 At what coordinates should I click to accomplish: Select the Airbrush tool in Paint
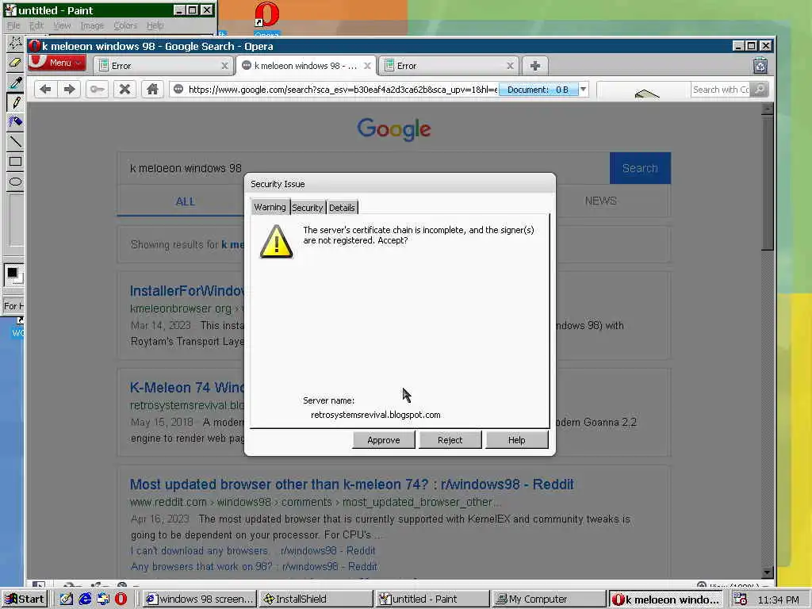coord(15,121)
